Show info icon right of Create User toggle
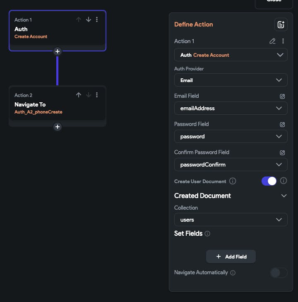This screenshot has width=298, height=302. 284,181
